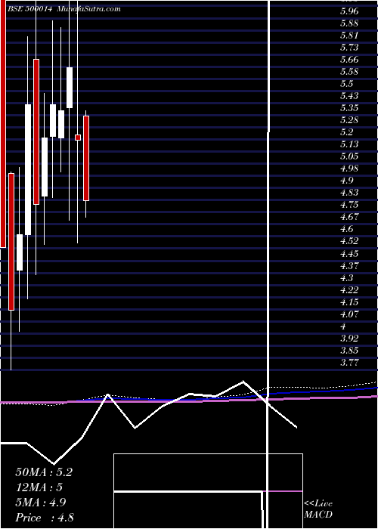378x529 pixels.
Task: Click the 50MA : 5.2 value
Action: coord(44,472)
